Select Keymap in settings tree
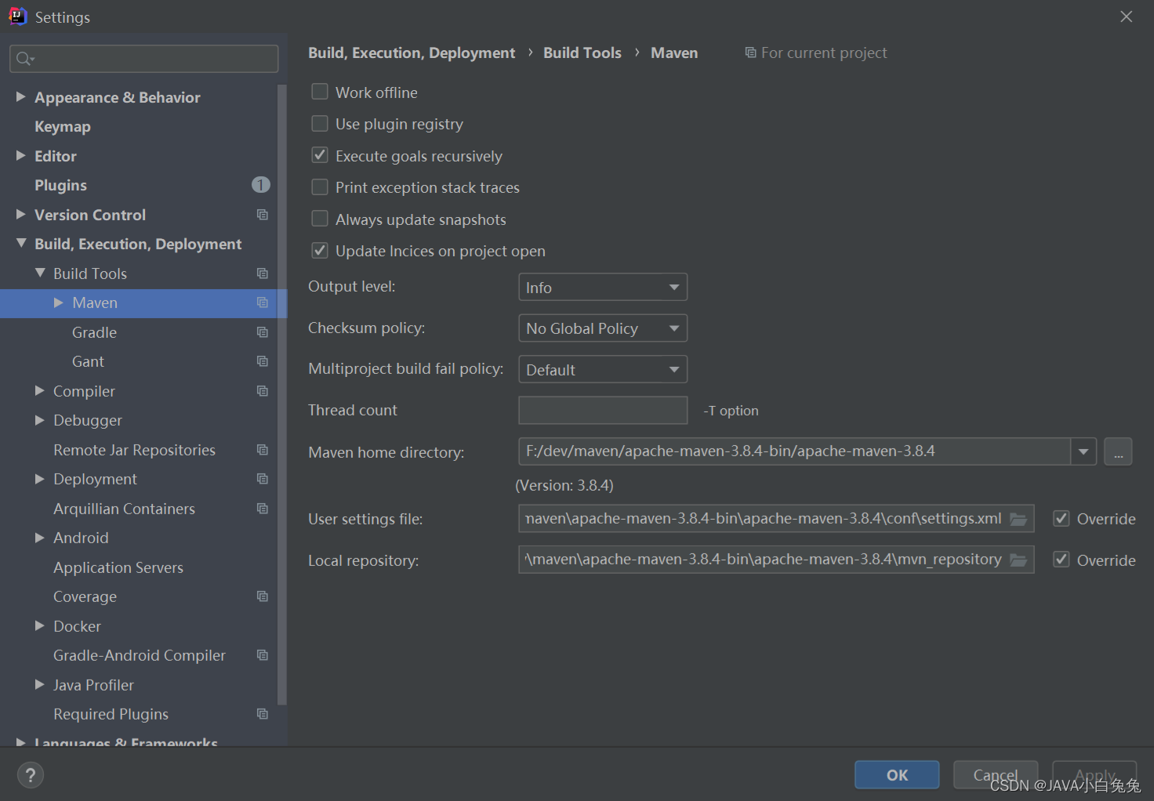Viewport: 1154px width, 801px height. tap(63, 127)
